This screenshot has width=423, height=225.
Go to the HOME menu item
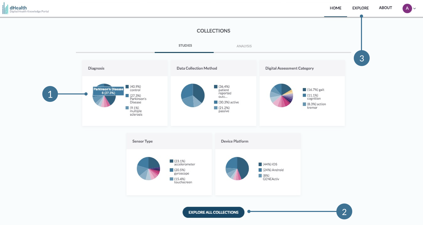coord(335,8)
